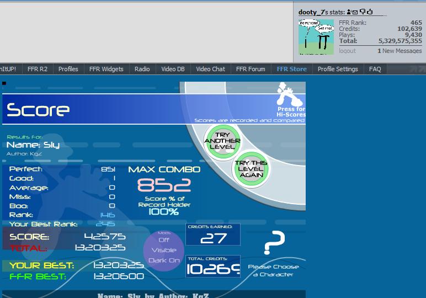
Task: Click Try This Level Again button
Action: point(251,169)
